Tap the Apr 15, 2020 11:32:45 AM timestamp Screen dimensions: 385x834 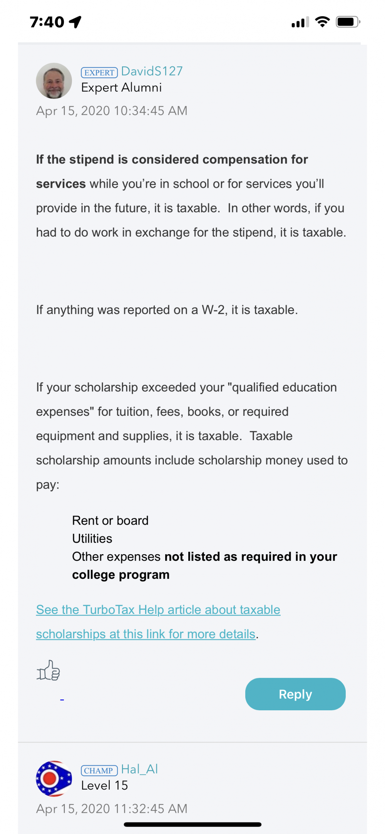tap(112, 809)
